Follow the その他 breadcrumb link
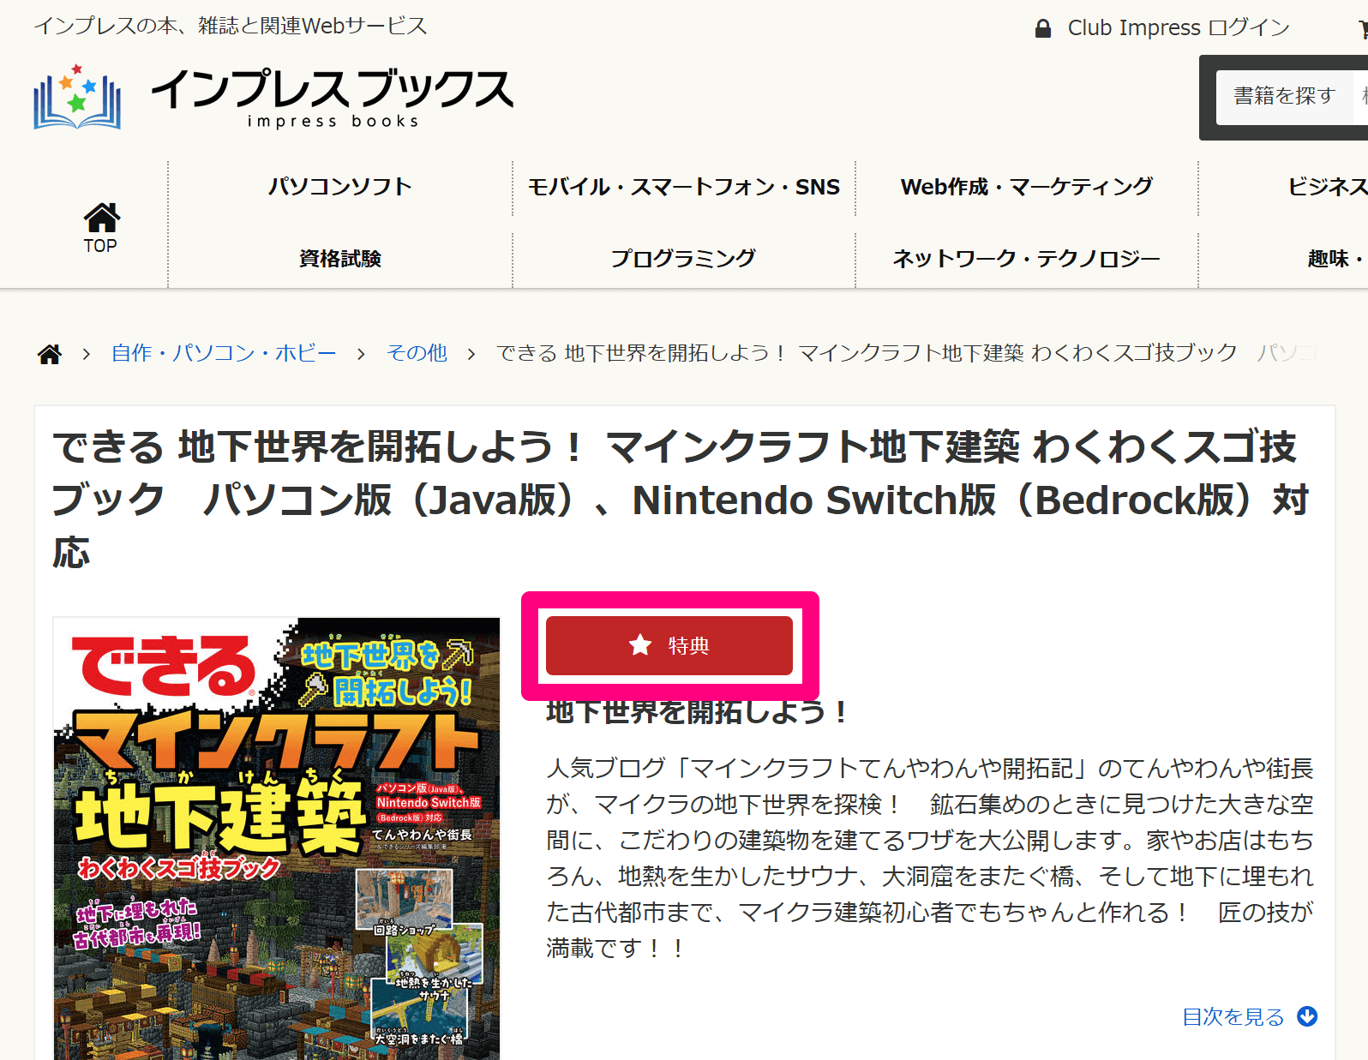The image size is (1368, 1060). point(417,353)
